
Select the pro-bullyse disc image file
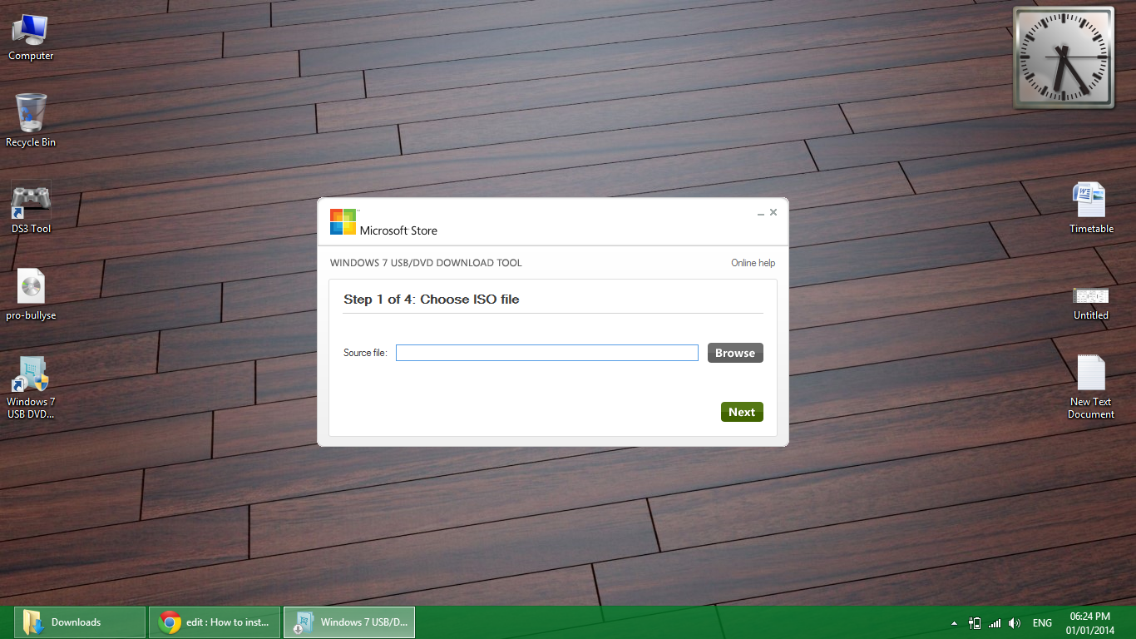point(31,295)
